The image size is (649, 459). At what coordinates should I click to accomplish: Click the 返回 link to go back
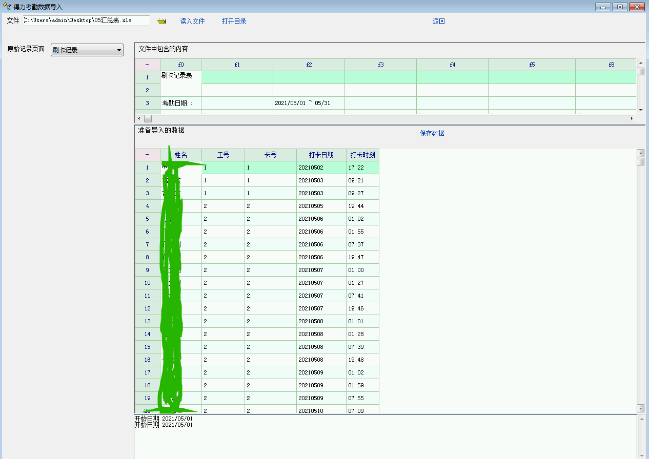point(438,21)
